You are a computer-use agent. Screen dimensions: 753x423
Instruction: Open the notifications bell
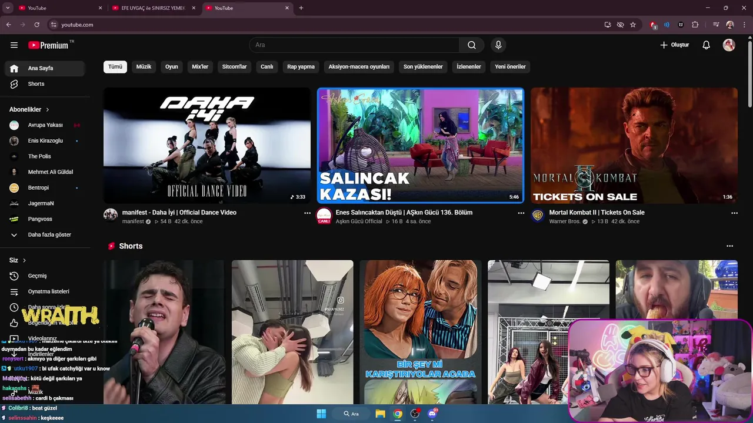pyautogui.click(x=707, y=45)
